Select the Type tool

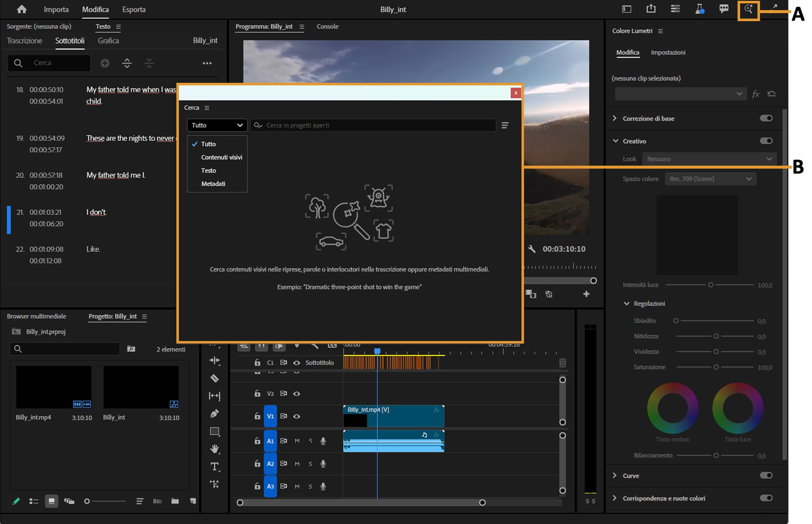point(214,467)
